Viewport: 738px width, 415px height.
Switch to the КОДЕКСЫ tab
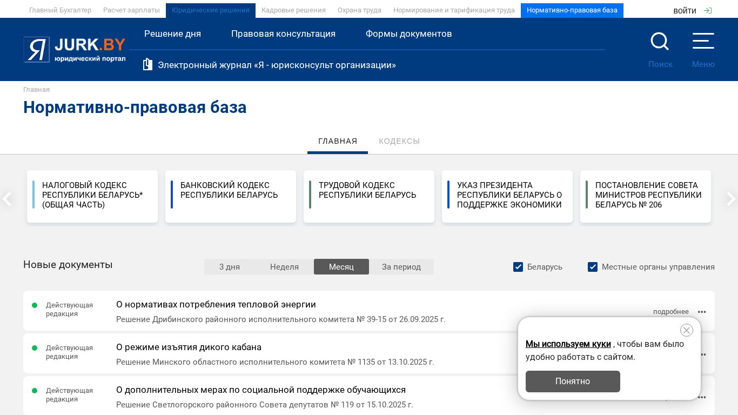(x=399, y=142)
